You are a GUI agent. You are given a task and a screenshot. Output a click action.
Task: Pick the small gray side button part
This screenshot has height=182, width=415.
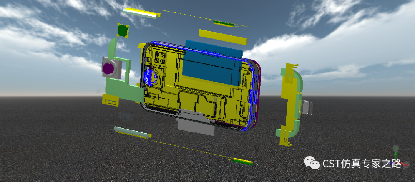pyautogui.click(x=307, y=107)
